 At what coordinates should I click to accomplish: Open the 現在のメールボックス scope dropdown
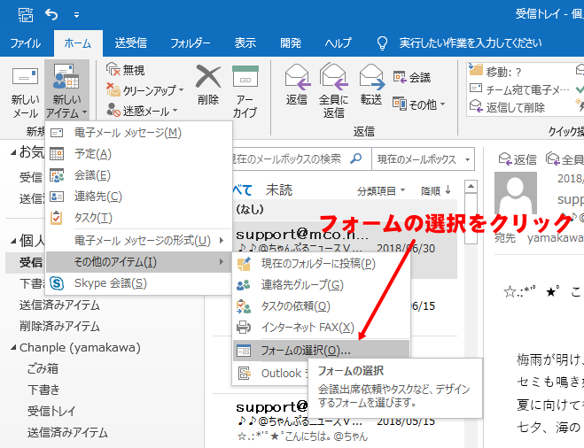[423, 159]
